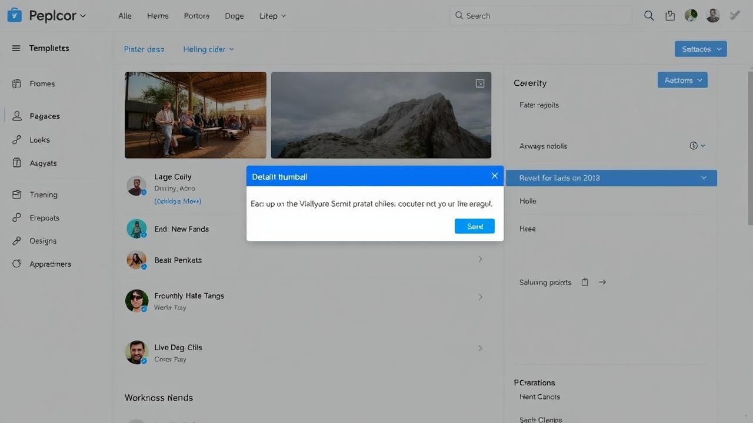The width and height of the screenshot is (753, 423).
Task: Open the Portors menu item
Action: point(196,16)
